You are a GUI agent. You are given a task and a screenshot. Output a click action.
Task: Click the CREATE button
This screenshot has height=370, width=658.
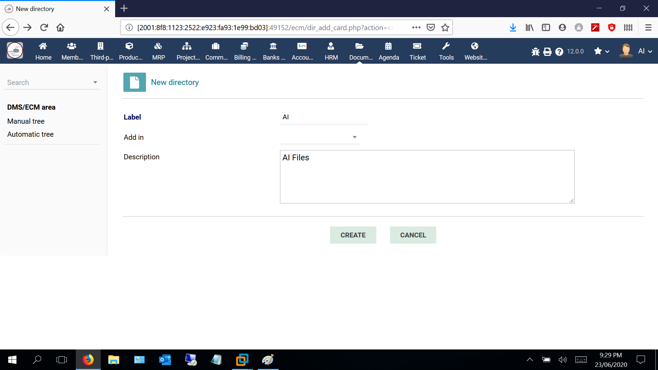click(353, 235)
